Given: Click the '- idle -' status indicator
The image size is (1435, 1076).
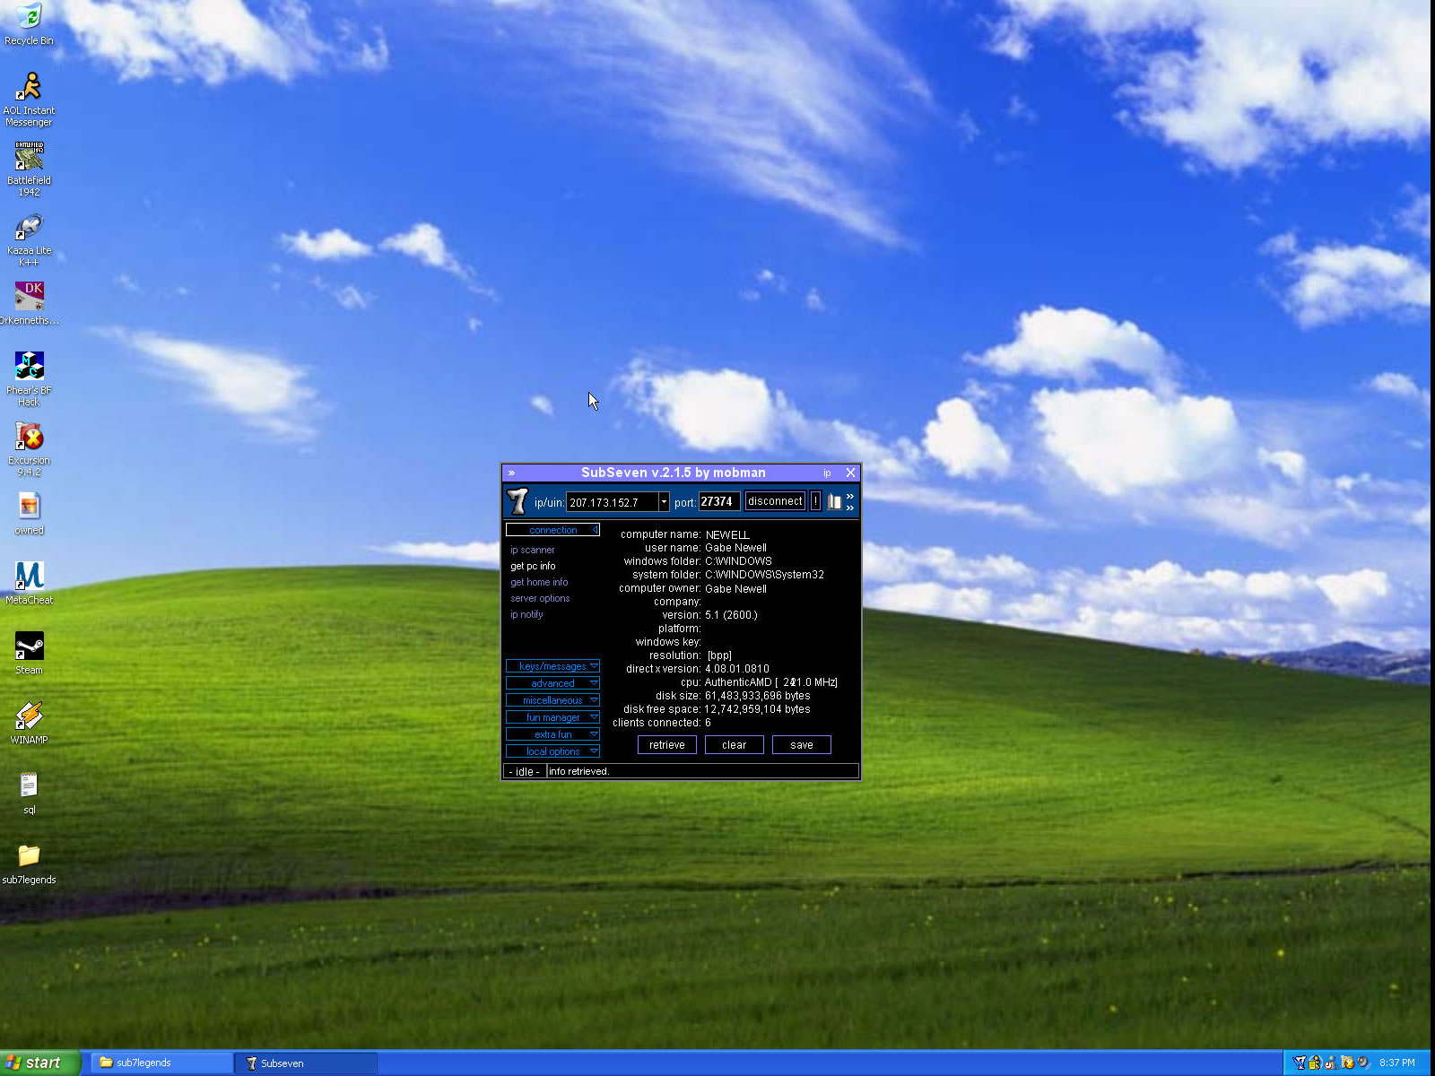Looking at the screenshot, I should 525,771.
